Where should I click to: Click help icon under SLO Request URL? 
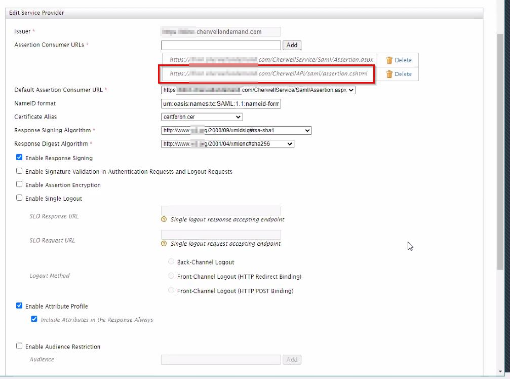pos(164,244)
